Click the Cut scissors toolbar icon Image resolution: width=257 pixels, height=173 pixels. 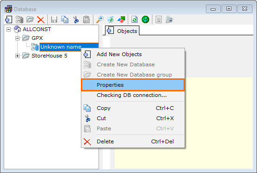pos(76,19)
